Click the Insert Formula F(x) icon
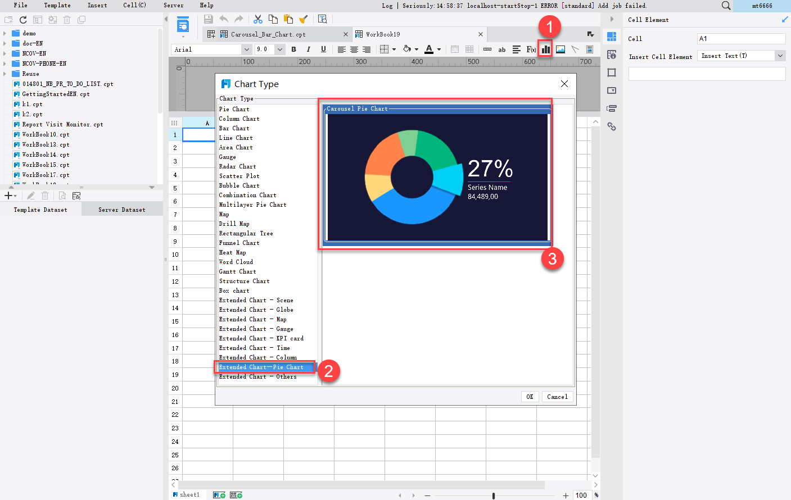Image resolution: width=791 pixels, height=500 pixels. pyautogui.click(x=531, y=49)
